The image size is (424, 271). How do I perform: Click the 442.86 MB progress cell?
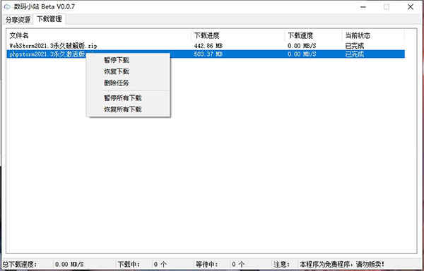tap(208, 46)
